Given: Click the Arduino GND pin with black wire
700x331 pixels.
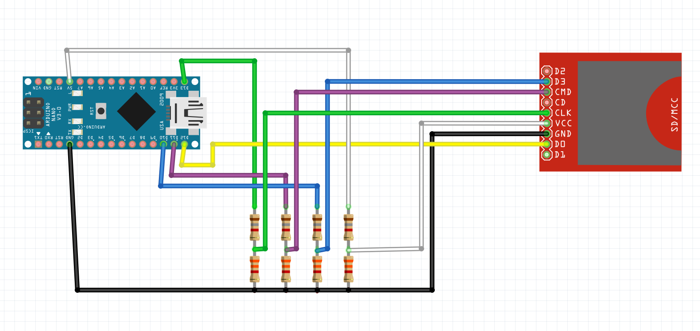Looking at the screenshot, I should coord(69,144).
